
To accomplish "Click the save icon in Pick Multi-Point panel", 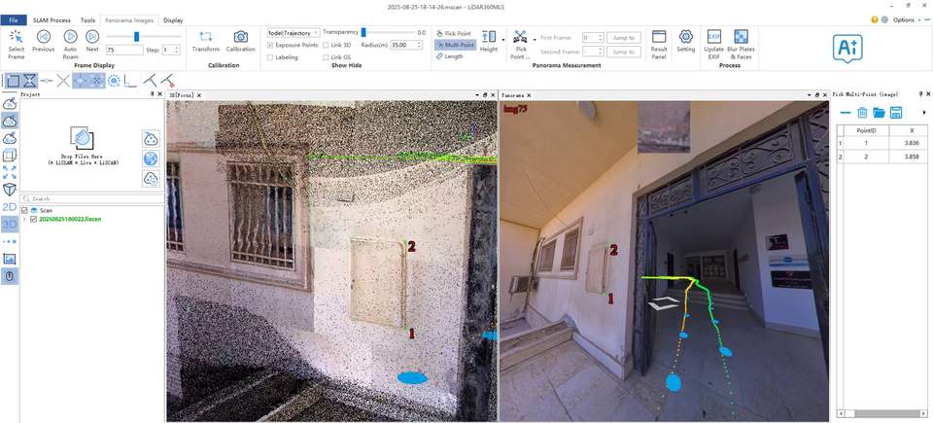I will pyautogui.click(x=896, y=112).
